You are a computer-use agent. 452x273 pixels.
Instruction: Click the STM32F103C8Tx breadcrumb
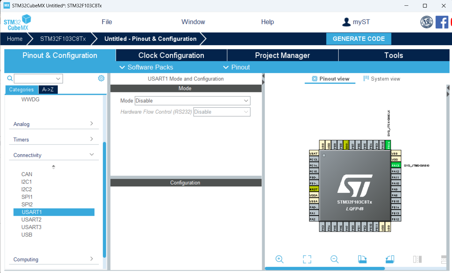(x=63, y=39)
